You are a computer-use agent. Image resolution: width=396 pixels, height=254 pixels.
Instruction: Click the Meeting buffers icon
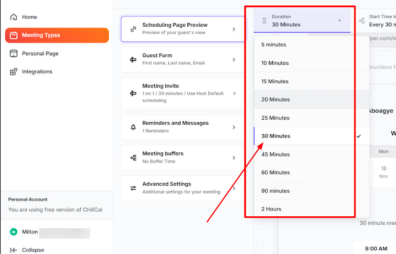[133, 158]
